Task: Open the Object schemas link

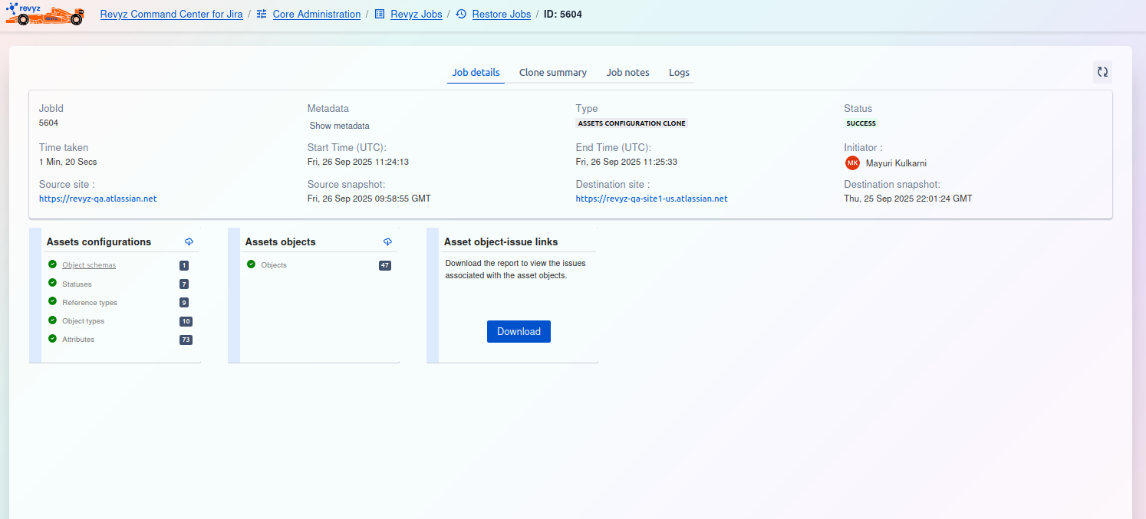Action: point(89,265)
